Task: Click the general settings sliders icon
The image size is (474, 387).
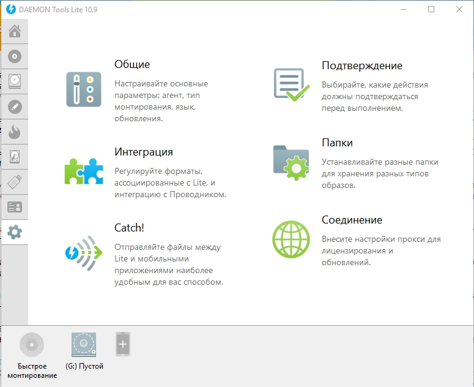Action: click(x=84, y=89)
